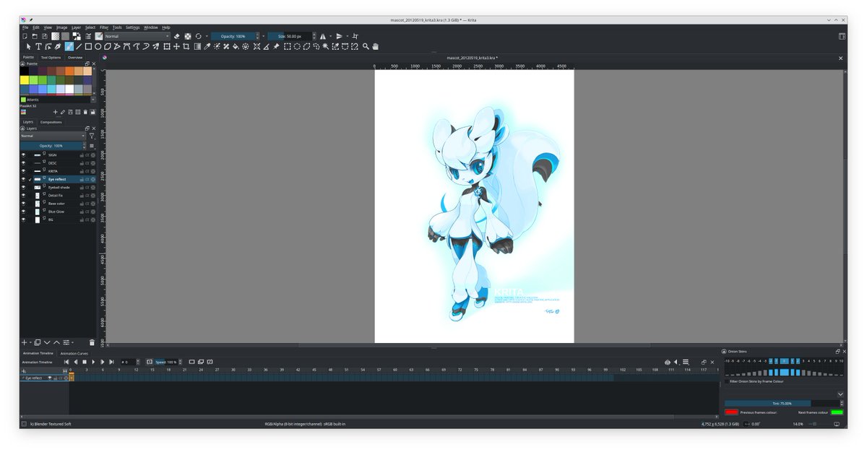The width and height of the screenshot is (867, 452).
Task: Toggle alpha lock on the KRITA layer
Action: tap(88, 171)
